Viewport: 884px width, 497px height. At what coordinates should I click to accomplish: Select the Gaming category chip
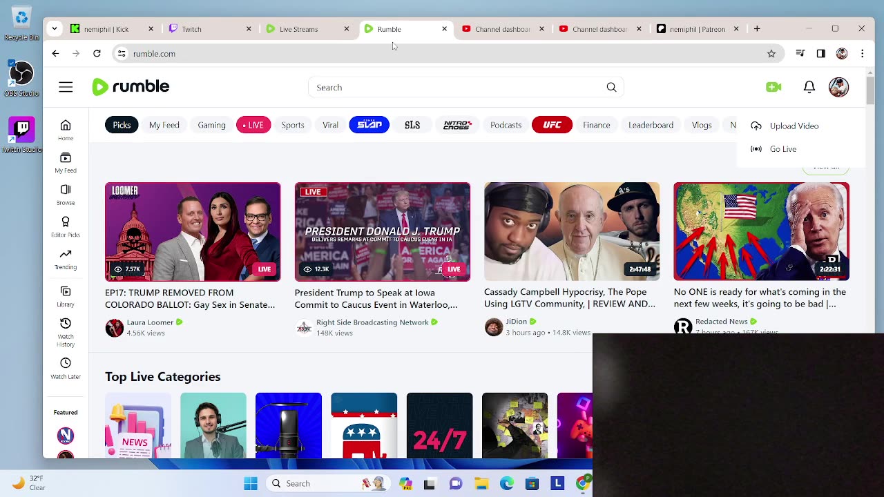pyautogui.click(x=211, y=125)
